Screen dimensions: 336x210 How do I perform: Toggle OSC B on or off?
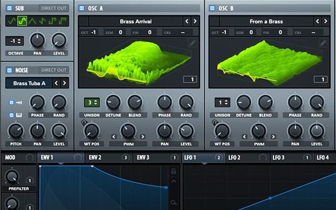(212, 8)
